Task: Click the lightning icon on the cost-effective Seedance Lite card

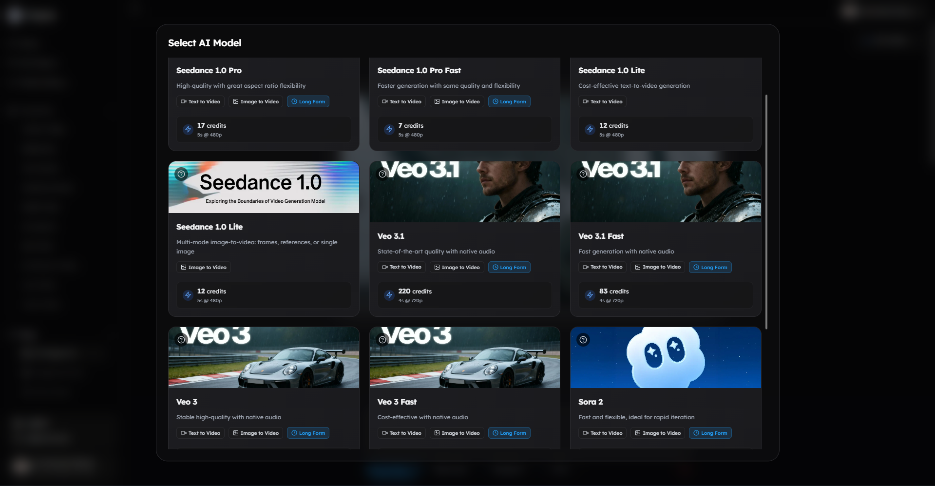Action: [590, 130]
